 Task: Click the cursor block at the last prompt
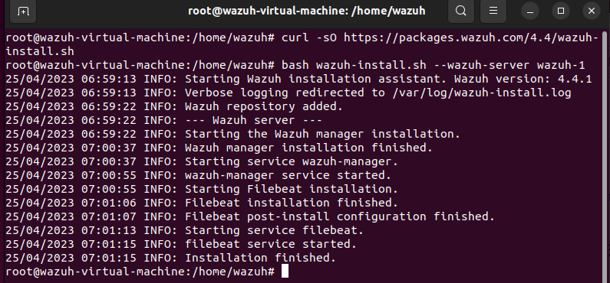pos(285,272)
